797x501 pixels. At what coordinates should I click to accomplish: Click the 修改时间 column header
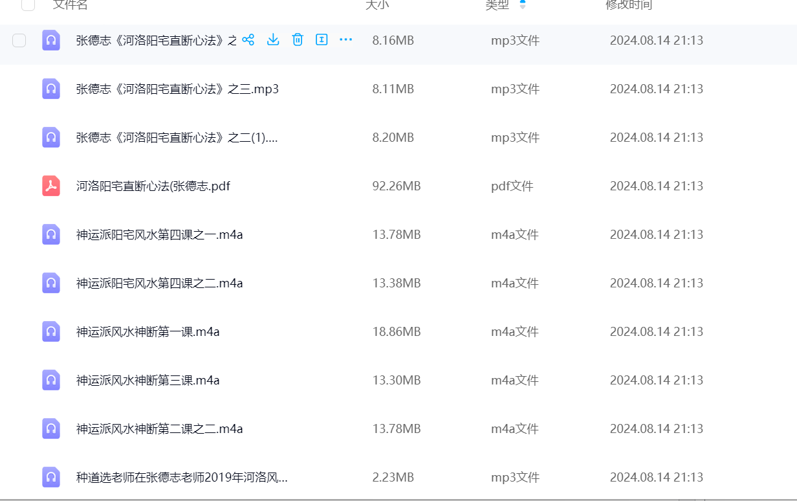(628, 5)
